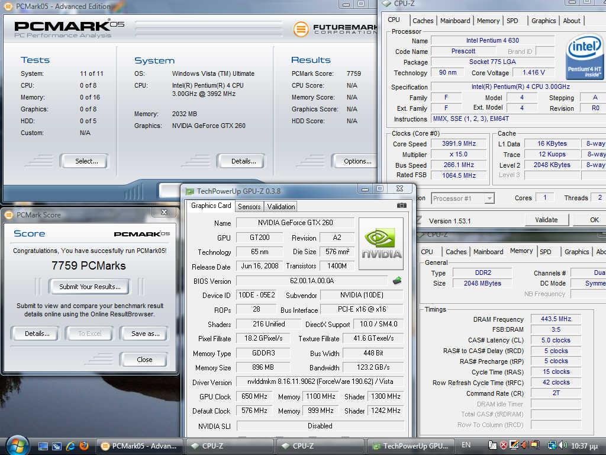Launch Firefox from quick launch
The image size is (606, 455).
click(84, 446)
